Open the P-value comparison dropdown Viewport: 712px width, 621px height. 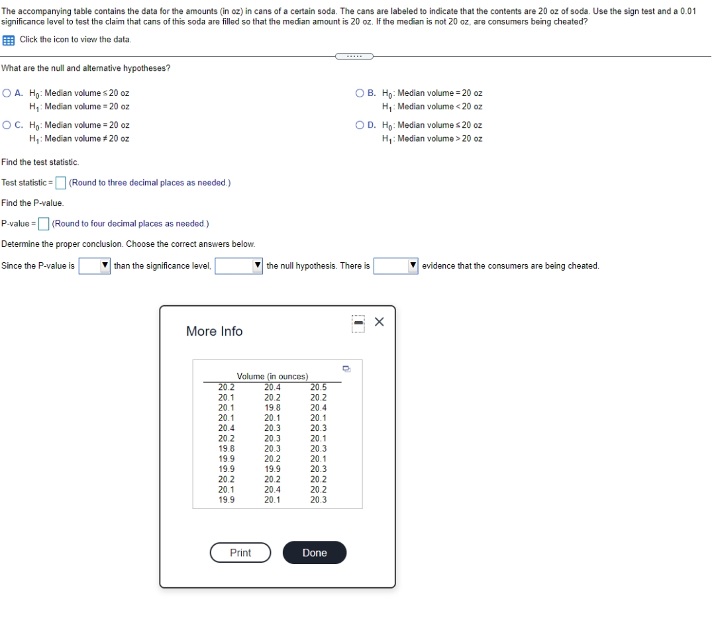(x=95, y=266)
